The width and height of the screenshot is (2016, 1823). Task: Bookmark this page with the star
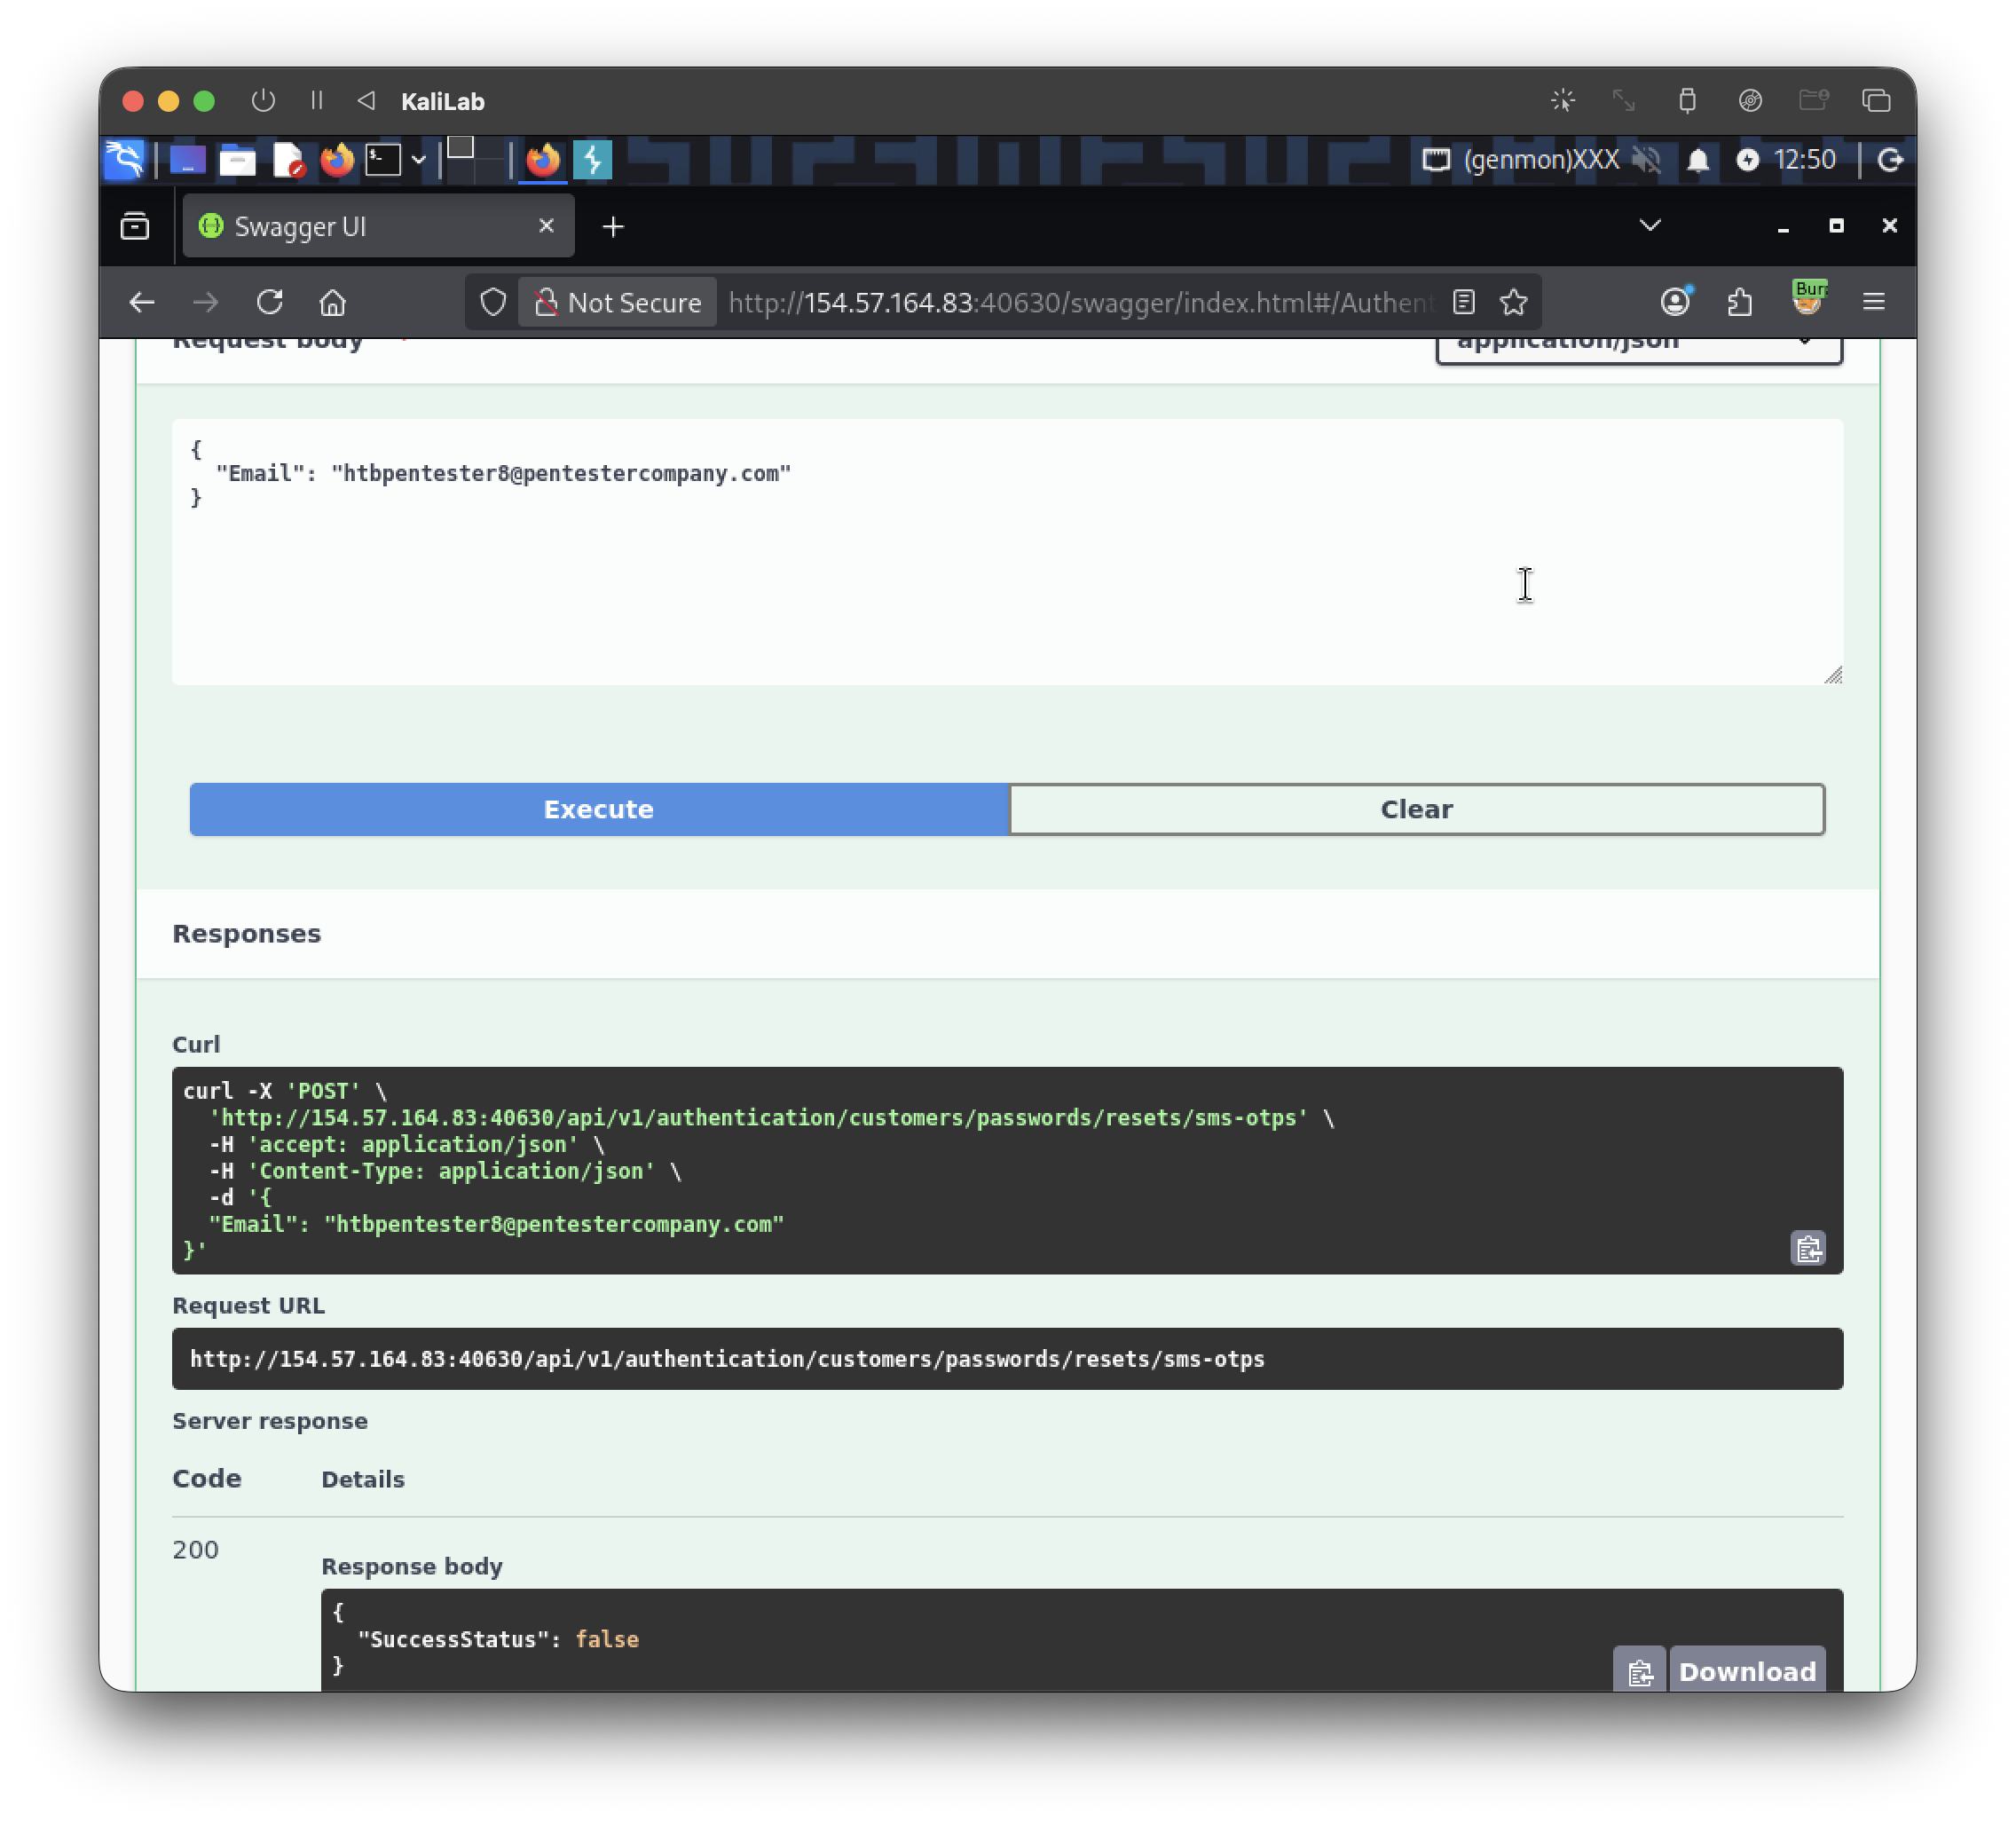[x=1514, y=302]
